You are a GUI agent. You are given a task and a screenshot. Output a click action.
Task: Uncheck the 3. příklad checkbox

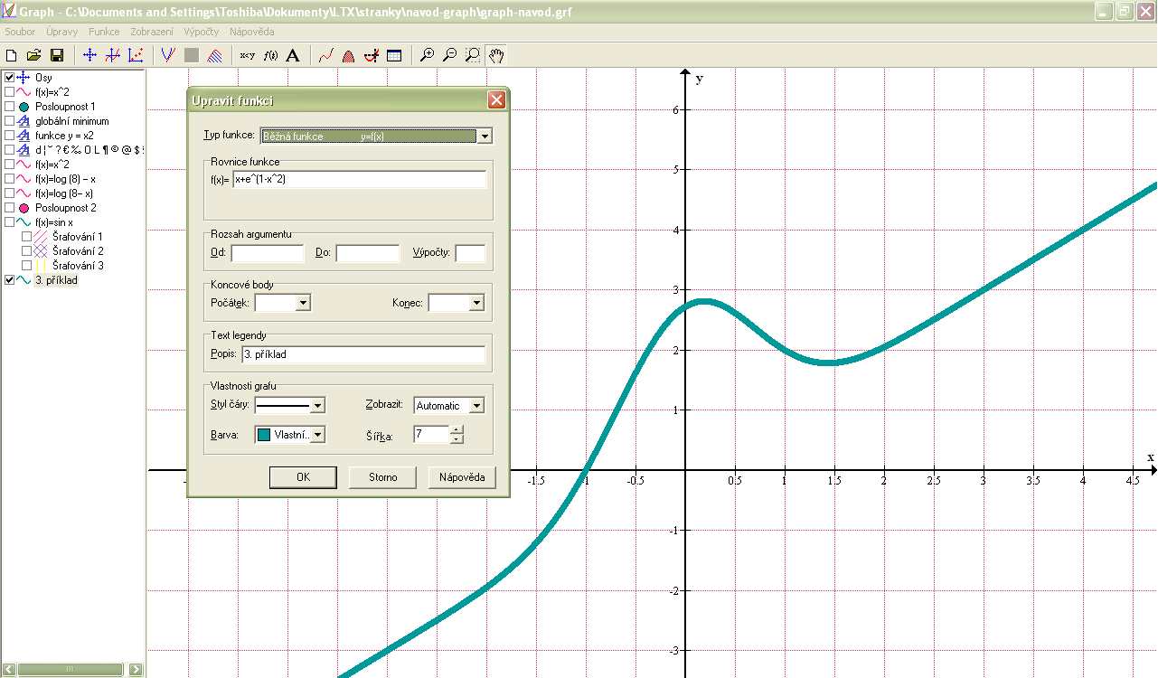[9, 280]
